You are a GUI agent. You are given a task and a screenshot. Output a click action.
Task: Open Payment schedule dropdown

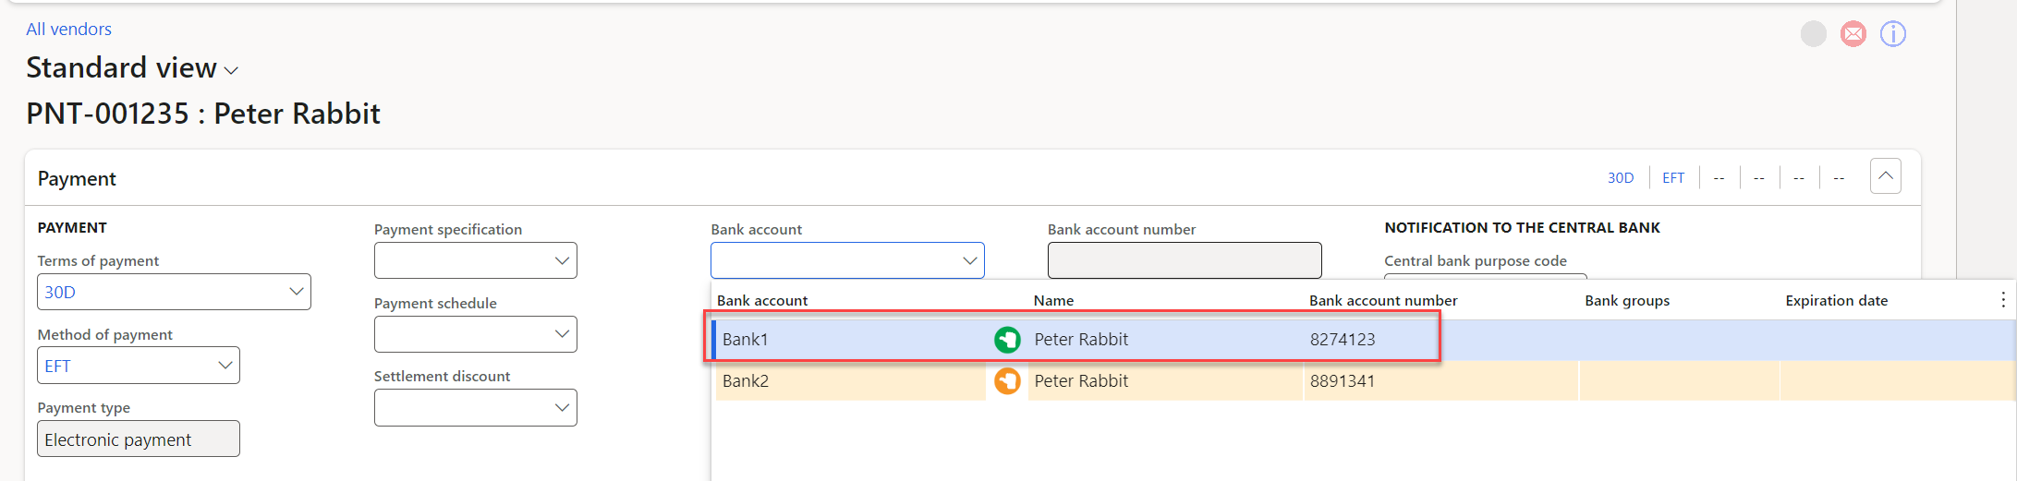[562, 334]
